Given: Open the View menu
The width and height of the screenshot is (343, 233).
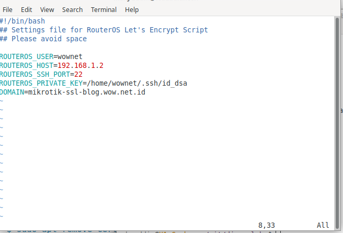Looking at the screenshot, I should [x=47, y=9].
